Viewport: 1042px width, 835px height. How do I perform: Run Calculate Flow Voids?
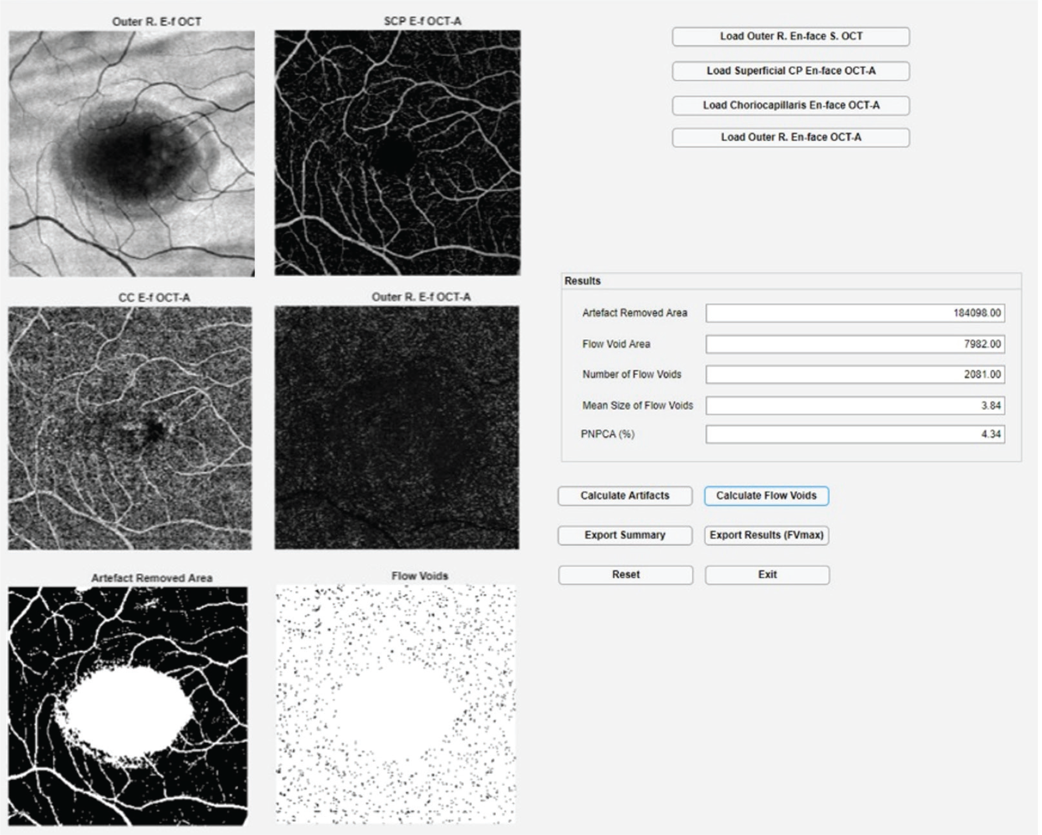766,496
